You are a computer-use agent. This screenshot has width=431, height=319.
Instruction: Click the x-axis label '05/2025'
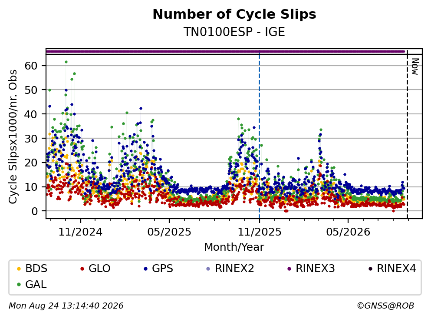(x=169, y=232)
